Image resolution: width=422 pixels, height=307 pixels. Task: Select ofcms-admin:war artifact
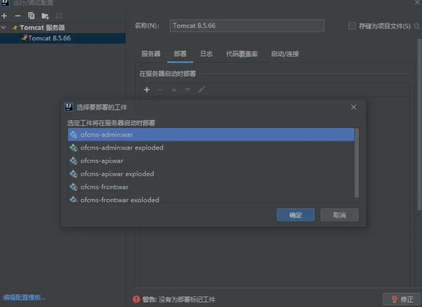pyautogui.click(x=211, y=135)
